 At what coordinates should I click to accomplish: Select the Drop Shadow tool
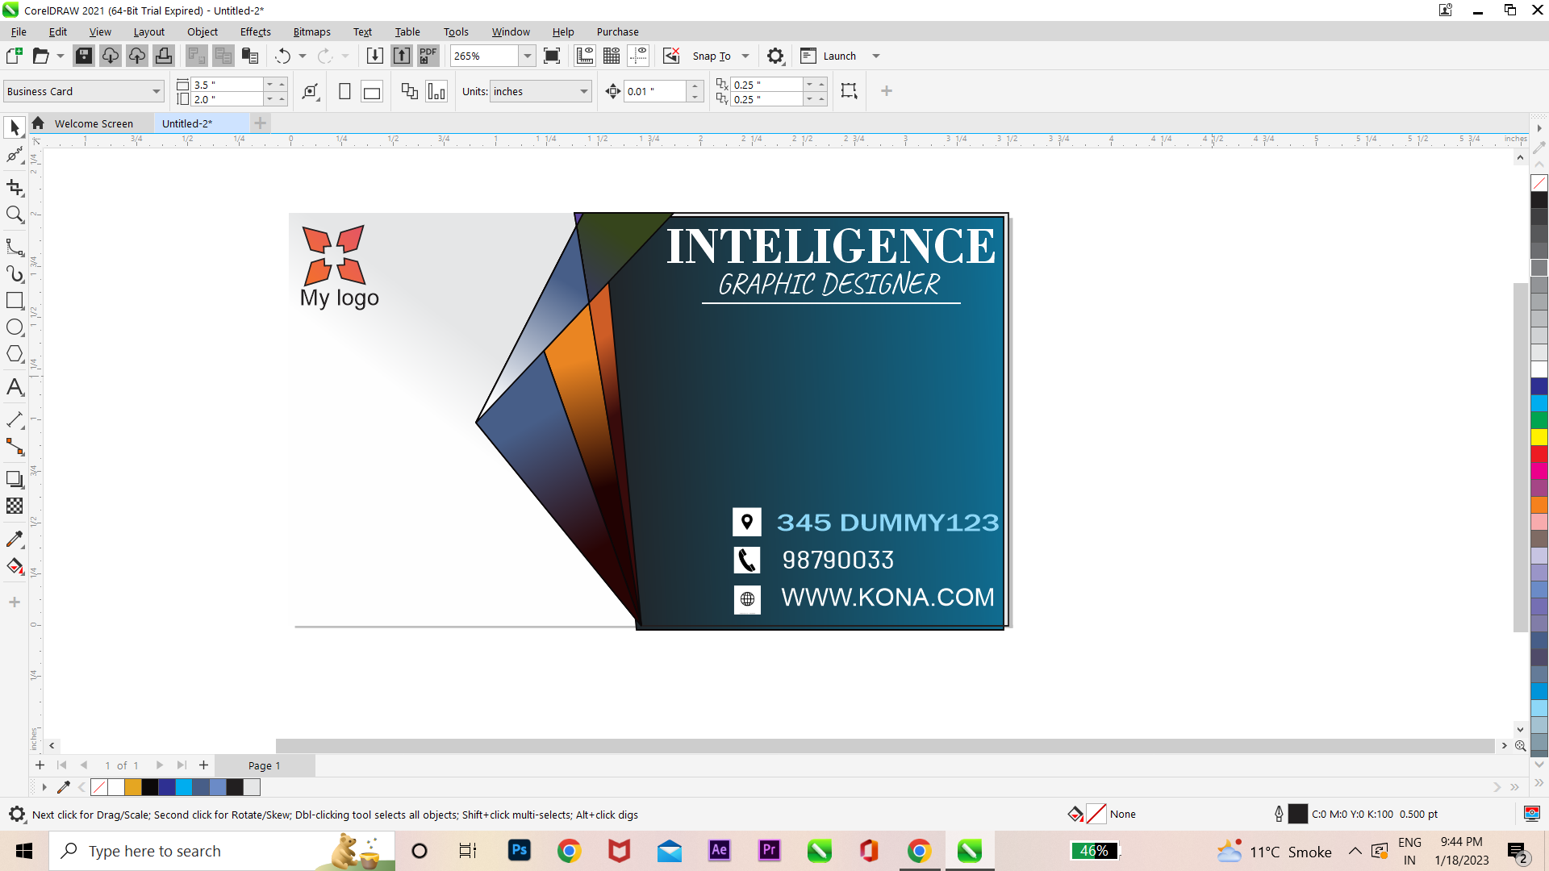point(15,479)
